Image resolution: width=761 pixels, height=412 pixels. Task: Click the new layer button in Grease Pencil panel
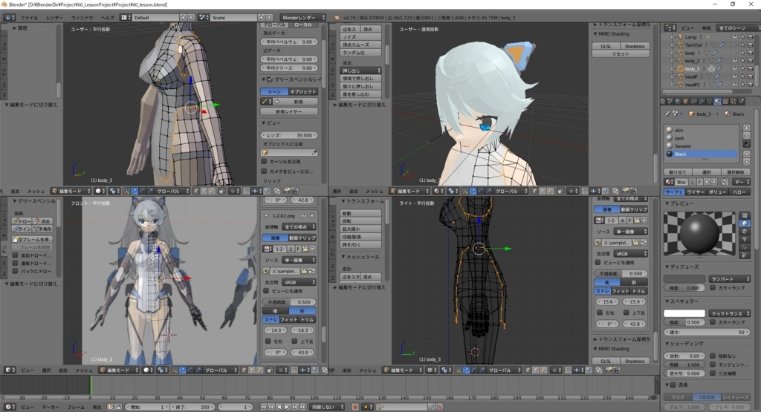click(x=289, y=111)
